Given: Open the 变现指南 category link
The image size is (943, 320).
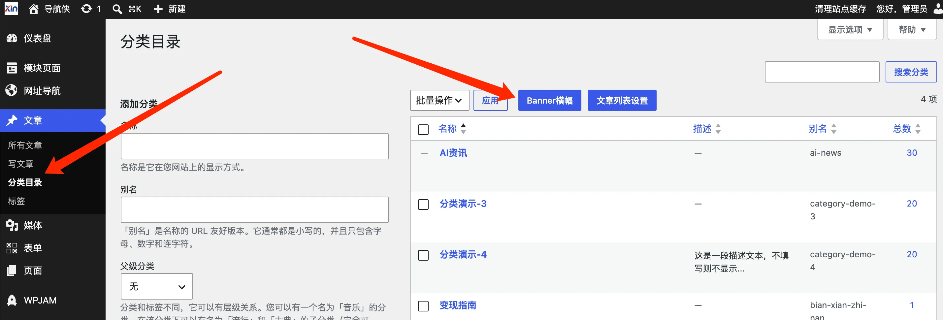Looking at the screenshot, I should coord(458,306).
